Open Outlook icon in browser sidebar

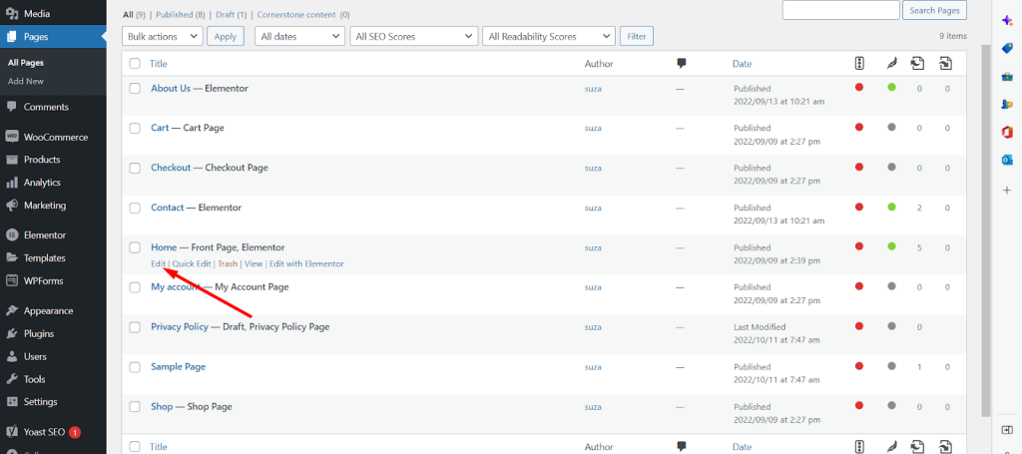click(1006, 161)
